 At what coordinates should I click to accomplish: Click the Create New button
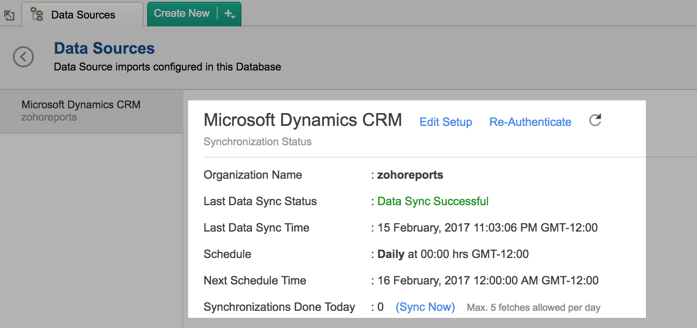[182, 14]
